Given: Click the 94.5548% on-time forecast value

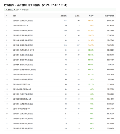Looking at the screenshot, I should pyautogui.click(x=111, y=31).
